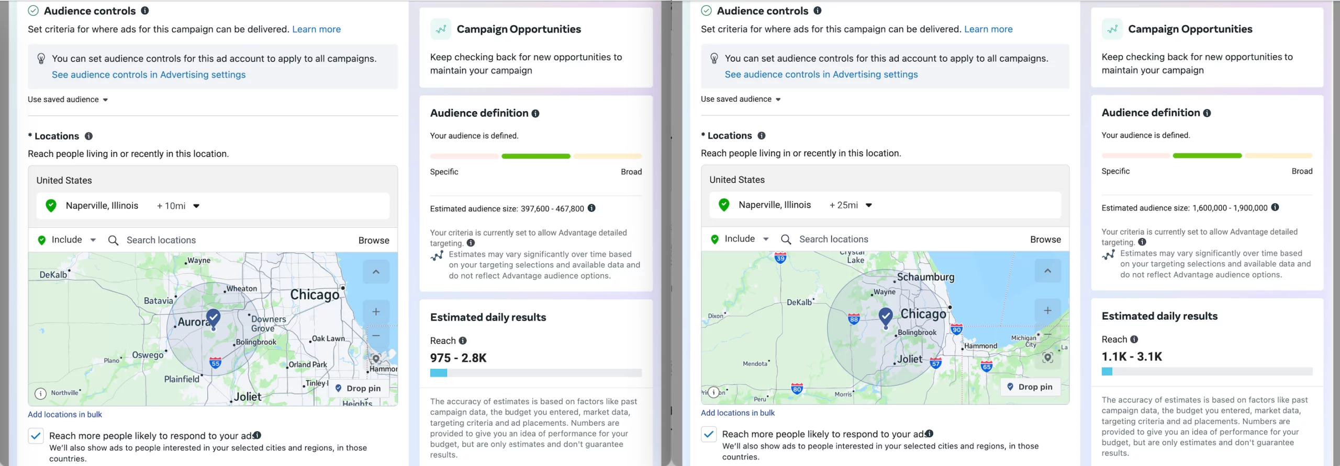The width and height of the screenshot is (1340, 466).
Task: Click Audience definition info icon in left window
Action: click(x=535, y=113)
